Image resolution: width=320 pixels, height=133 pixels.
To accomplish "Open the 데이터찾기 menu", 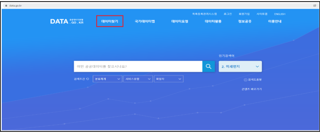I will coord(110,21).
